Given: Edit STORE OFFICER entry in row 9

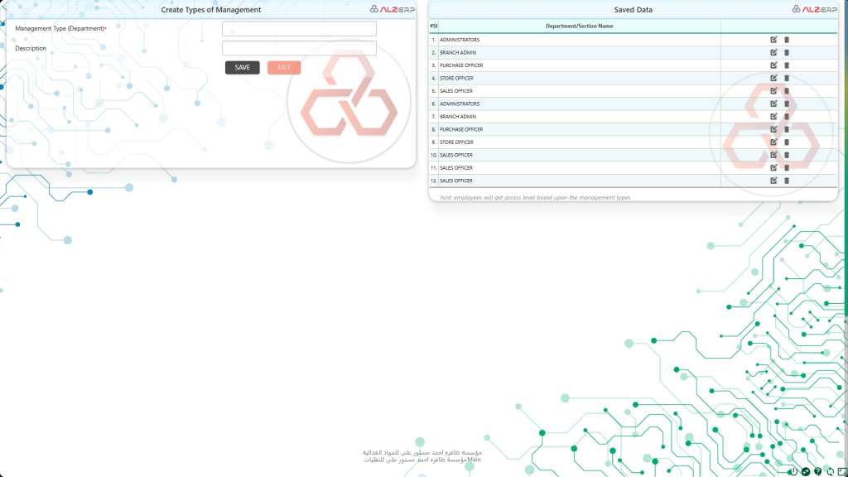Looking at the screenshot, I should click(x=773, y=142).
